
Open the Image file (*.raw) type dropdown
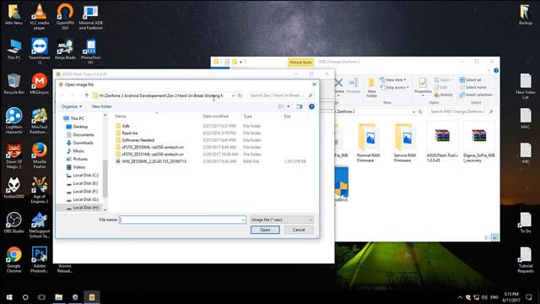pos(282,220)
